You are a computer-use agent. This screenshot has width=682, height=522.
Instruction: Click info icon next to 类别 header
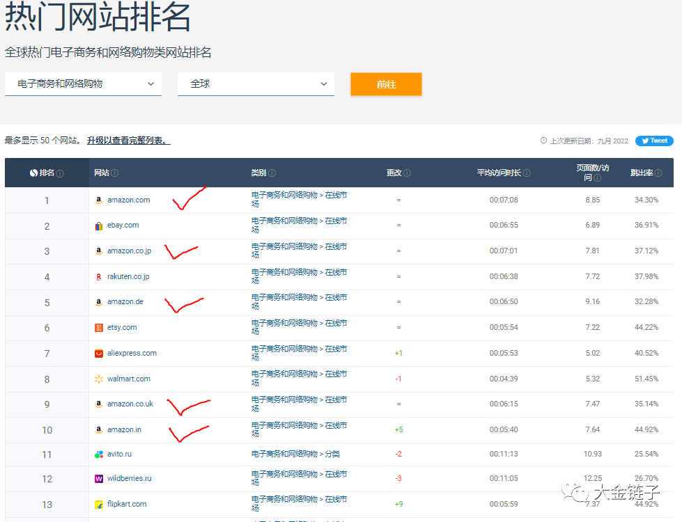pyautogui.click(x=272, y=173)
